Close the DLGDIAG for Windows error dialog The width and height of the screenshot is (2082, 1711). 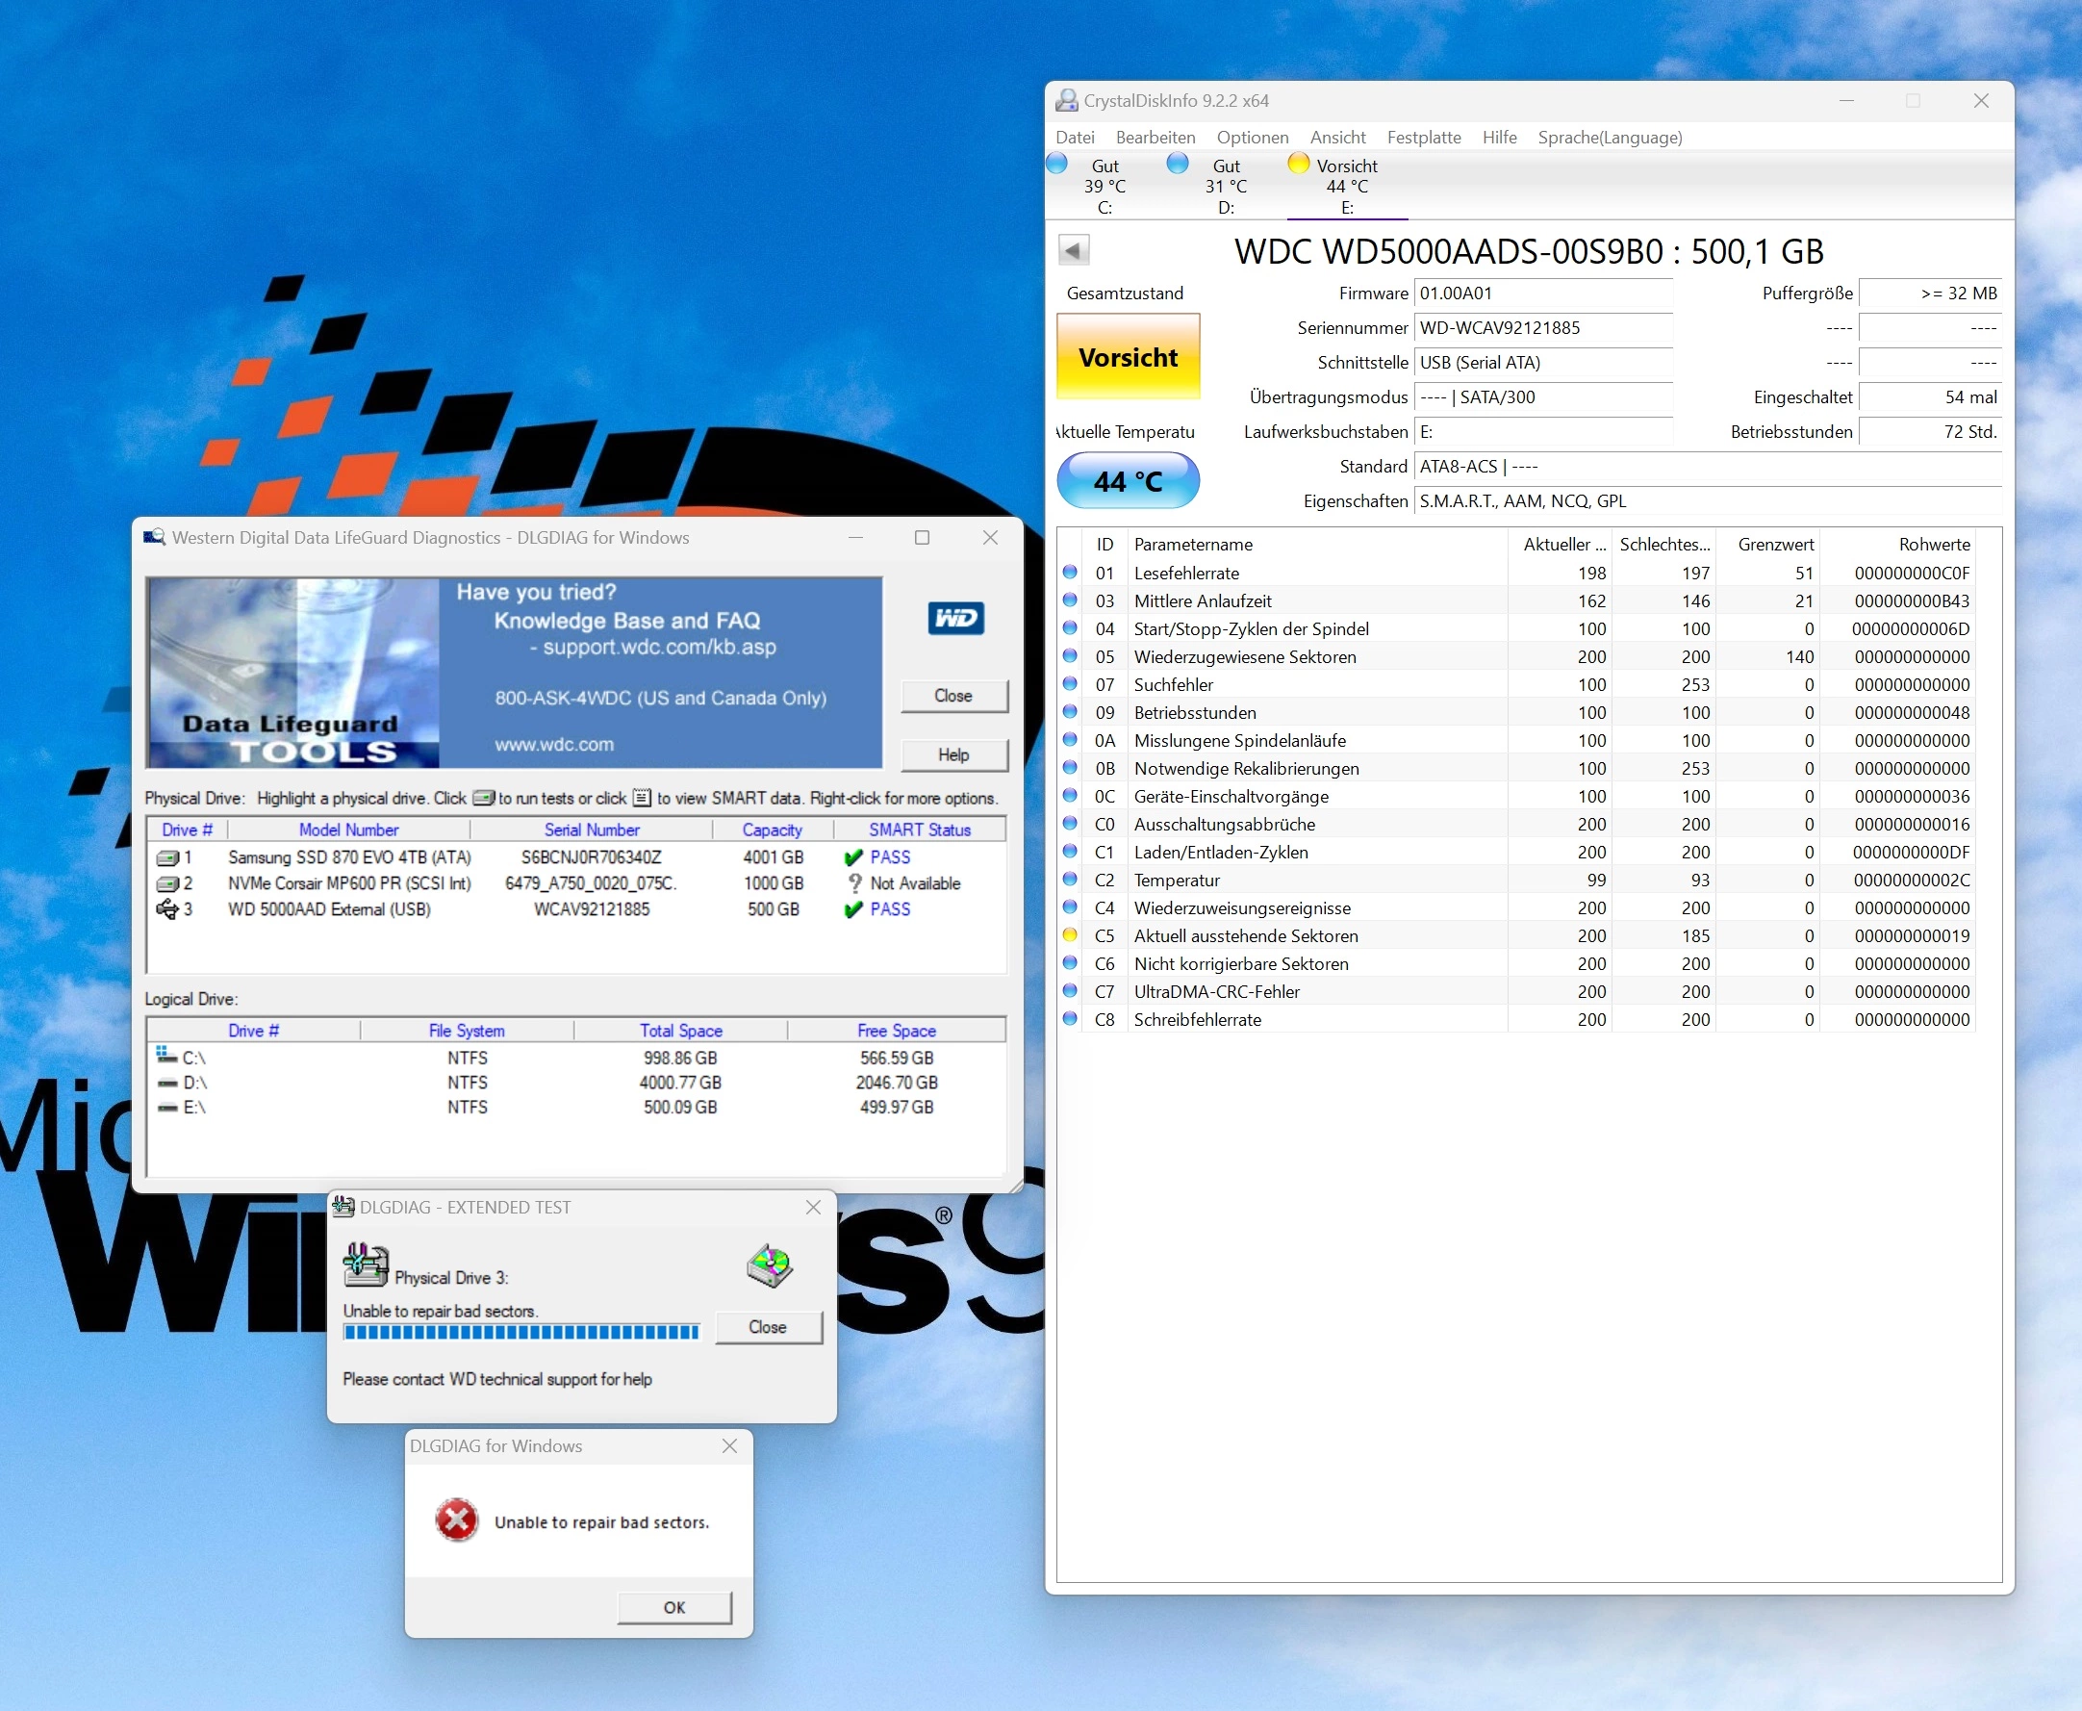pyautogui.click(x=729, y=1445)
